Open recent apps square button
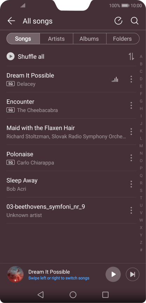The width and height of the screenshot is (146, 303). pyautogui.click(x=105, y=295)
